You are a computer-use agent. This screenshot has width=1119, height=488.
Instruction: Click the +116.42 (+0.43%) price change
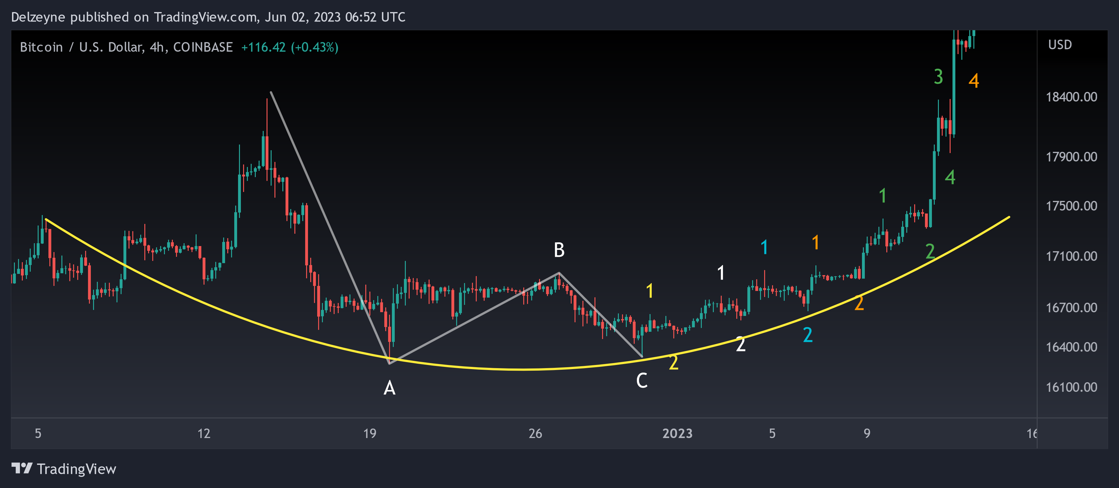[x=290, y=47]
